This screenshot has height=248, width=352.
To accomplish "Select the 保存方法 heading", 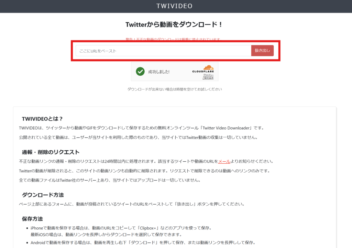I will pyautogui.click(x=32, y=219).
